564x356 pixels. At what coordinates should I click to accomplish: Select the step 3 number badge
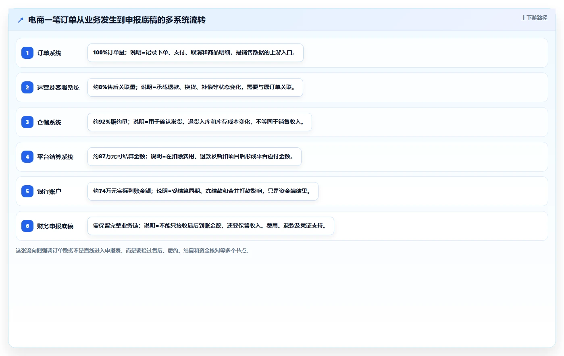click(27, 122)
